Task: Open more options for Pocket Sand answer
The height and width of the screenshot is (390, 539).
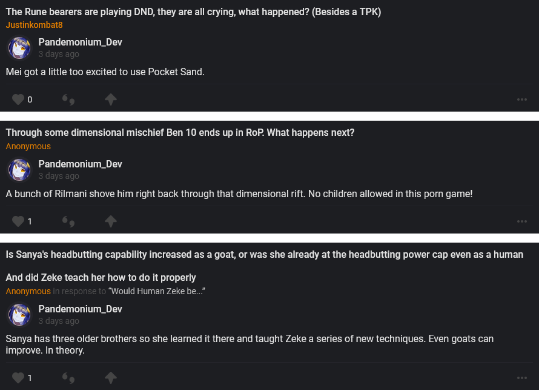Action: (522, 99)
